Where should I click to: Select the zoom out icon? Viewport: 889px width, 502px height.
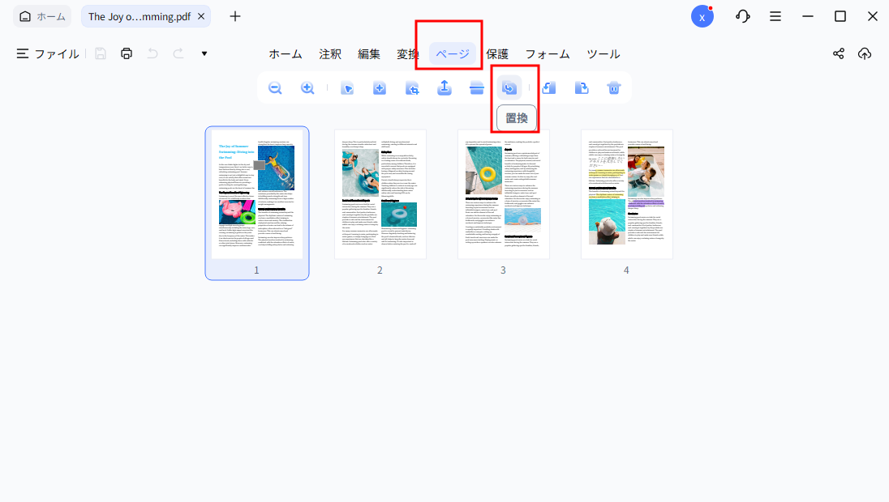(275, 87)
